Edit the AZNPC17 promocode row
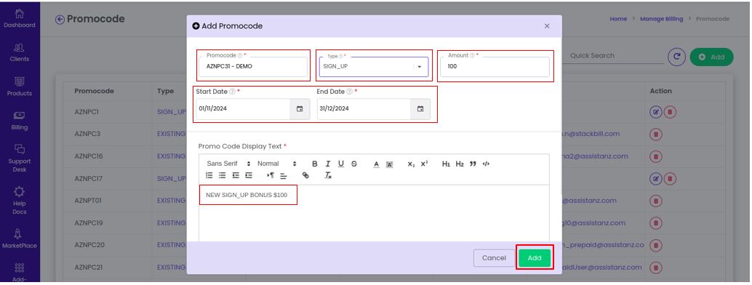Screen dimensions: 752x285 655,178
